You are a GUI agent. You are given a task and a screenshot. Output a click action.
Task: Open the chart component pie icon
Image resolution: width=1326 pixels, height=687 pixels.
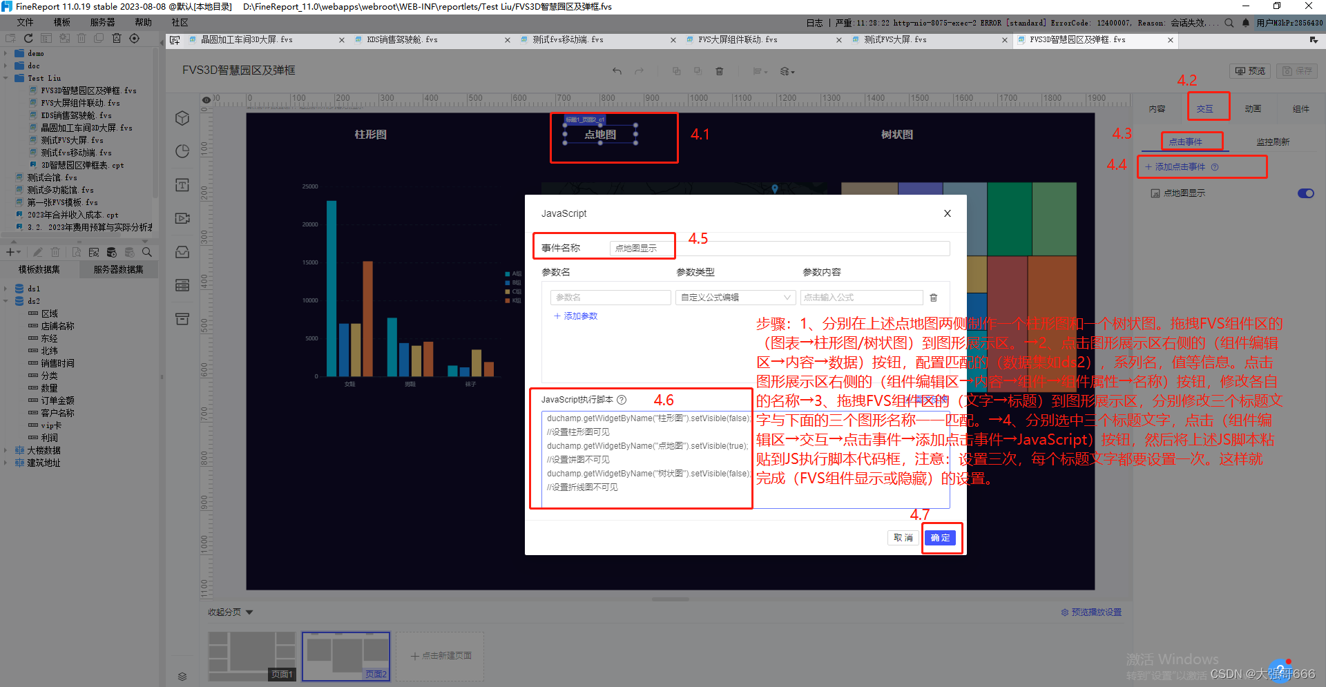[182, 151]
